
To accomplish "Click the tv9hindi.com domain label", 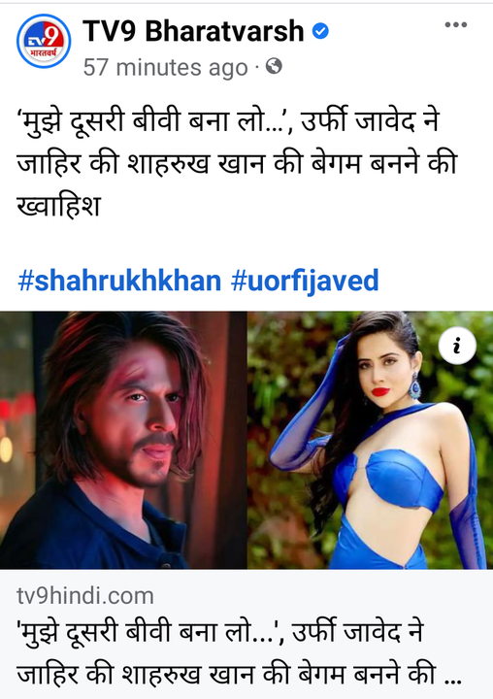I will coord(85,596).
